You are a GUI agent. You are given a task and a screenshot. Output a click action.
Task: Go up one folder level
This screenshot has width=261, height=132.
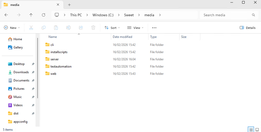31,15
